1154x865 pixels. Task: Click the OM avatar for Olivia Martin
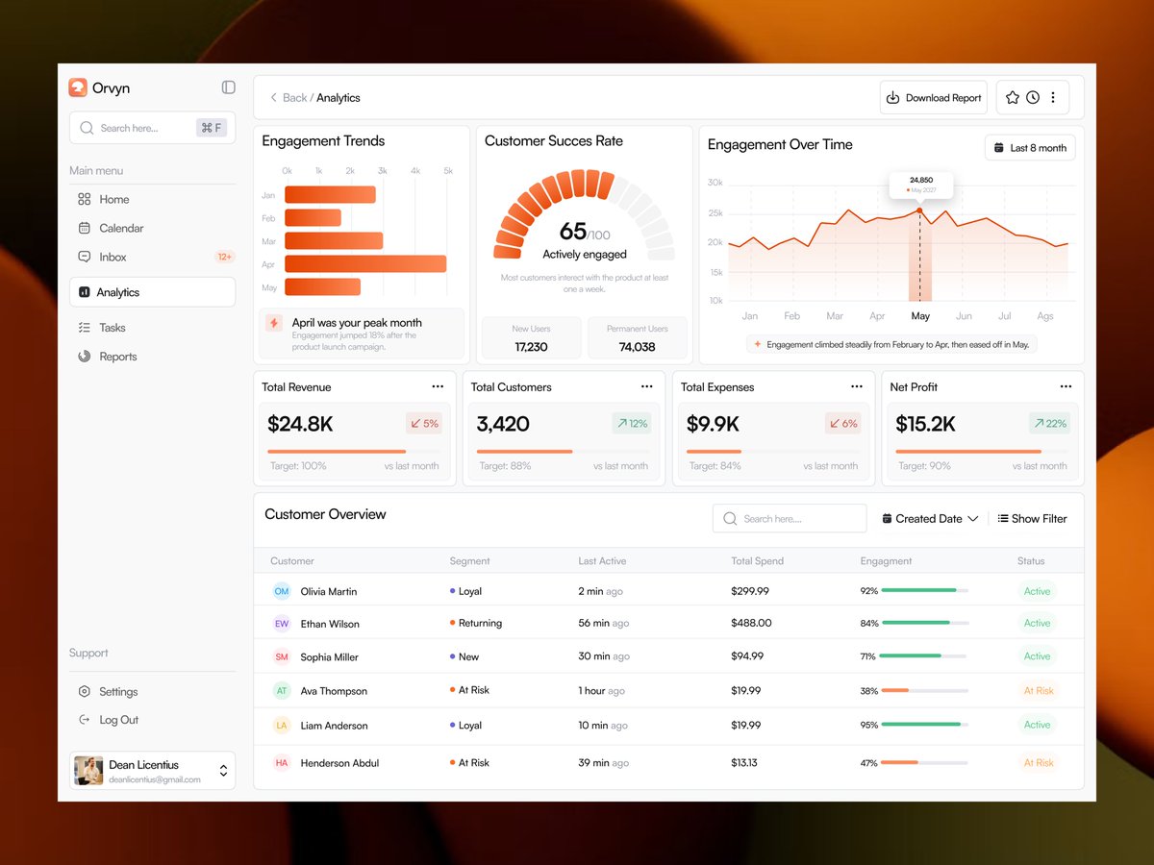coord(282,591)
